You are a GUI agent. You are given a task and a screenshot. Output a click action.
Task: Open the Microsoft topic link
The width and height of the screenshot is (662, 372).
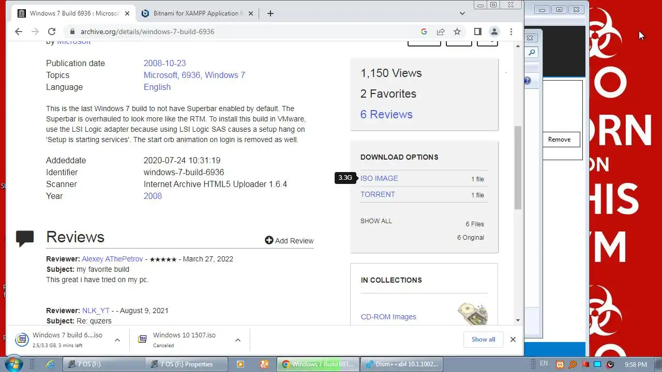(x=160, y=75)
